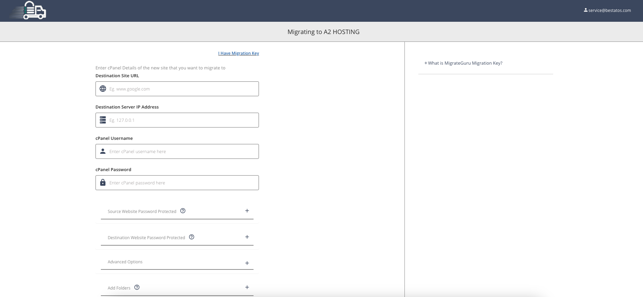The image size is (643, 297).
Task: Click the 'Advanced Options' label text
Action: coord(125,262)
